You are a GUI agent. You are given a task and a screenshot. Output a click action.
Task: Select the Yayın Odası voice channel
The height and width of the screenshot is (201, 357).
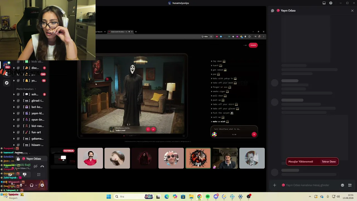pyautogui.click(x=31, y=159)
